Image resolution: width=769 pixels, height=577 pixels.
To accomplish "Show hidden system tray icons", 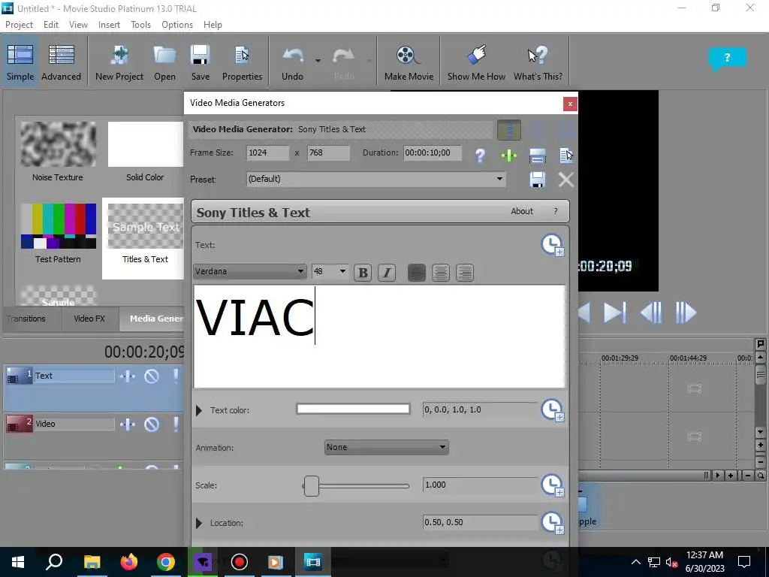I will (635, 562).
